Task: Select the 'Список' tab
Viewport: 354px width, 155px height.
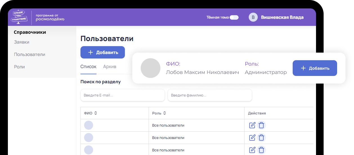Action: (x=88, y=67)
